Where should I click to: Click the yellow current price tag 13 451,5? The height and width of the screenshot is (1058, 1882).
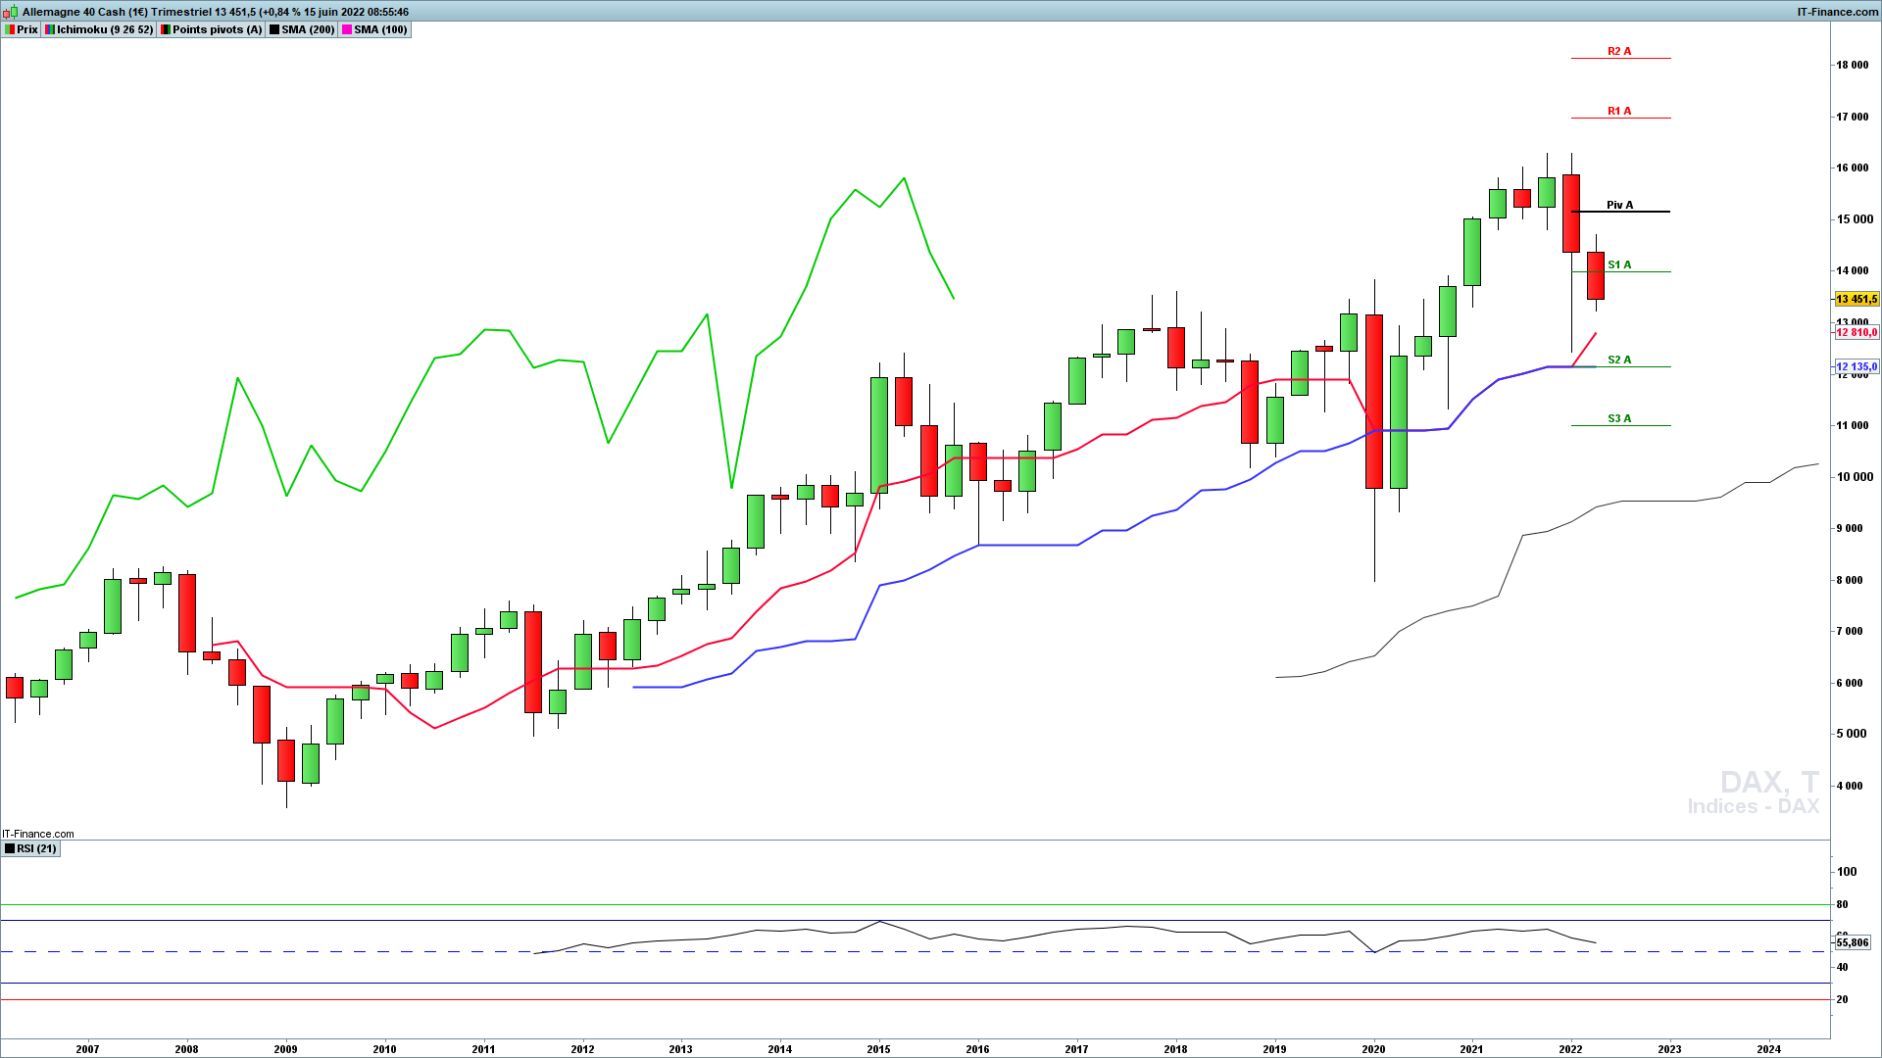pos(1857,299)
